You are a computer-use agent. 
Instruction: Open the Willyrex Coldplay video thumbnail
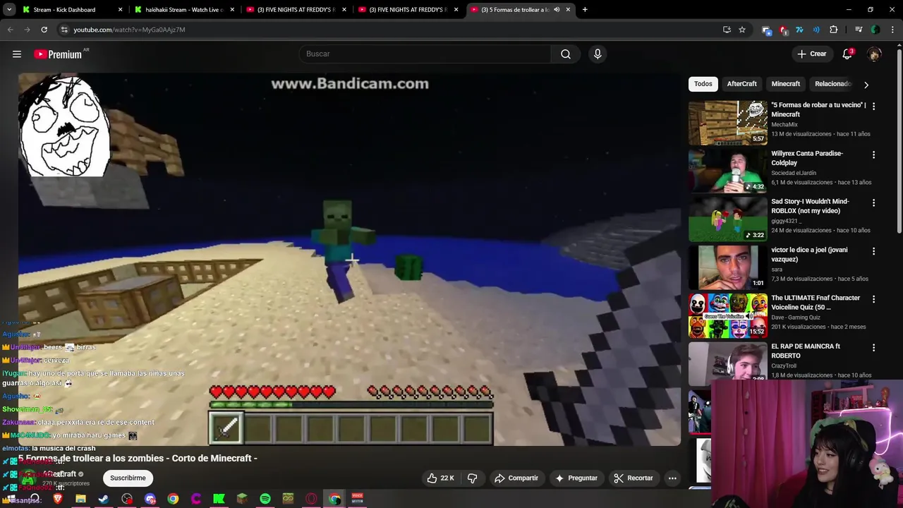727,171
